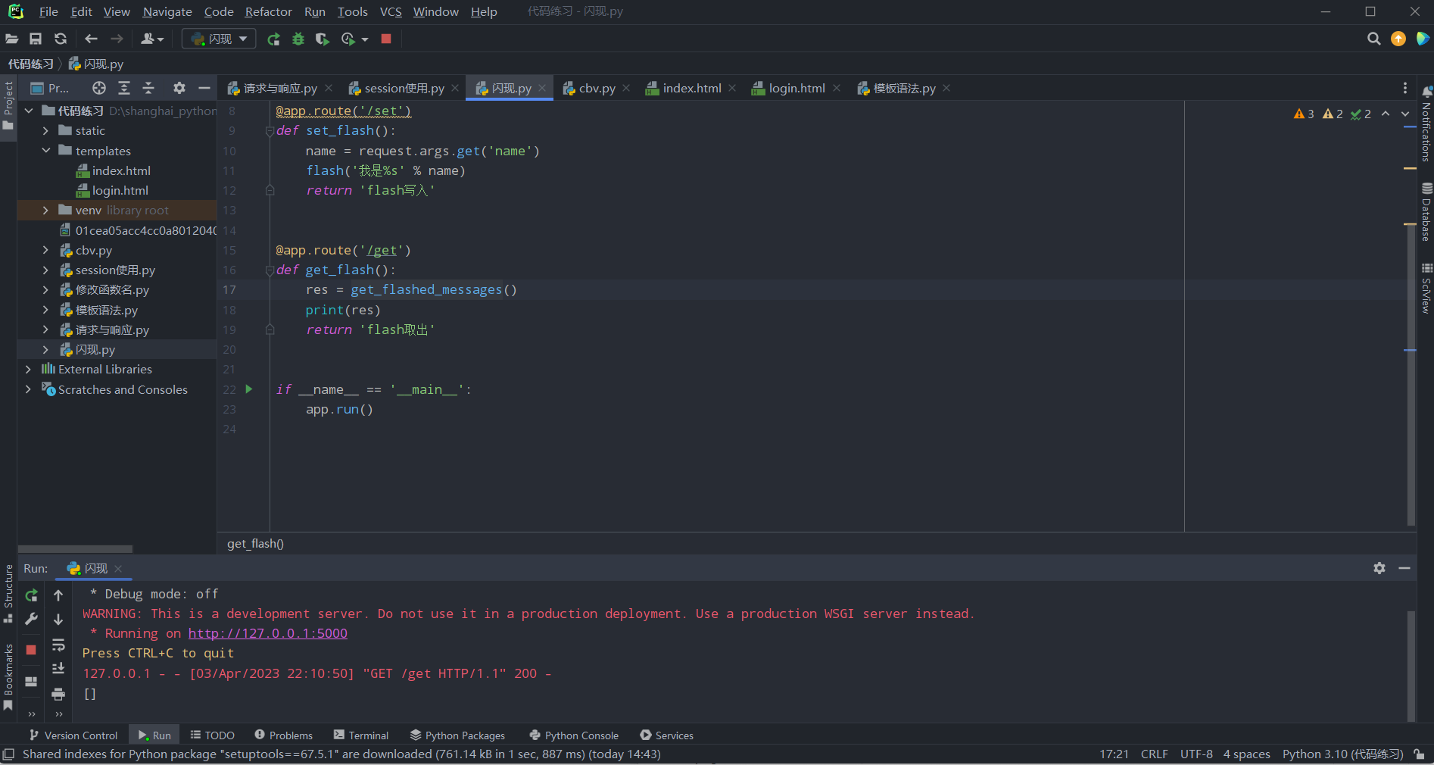This screenshot has width=1434, height=765.
Task: Hide the Run tool window
Action: (1404, 568)
